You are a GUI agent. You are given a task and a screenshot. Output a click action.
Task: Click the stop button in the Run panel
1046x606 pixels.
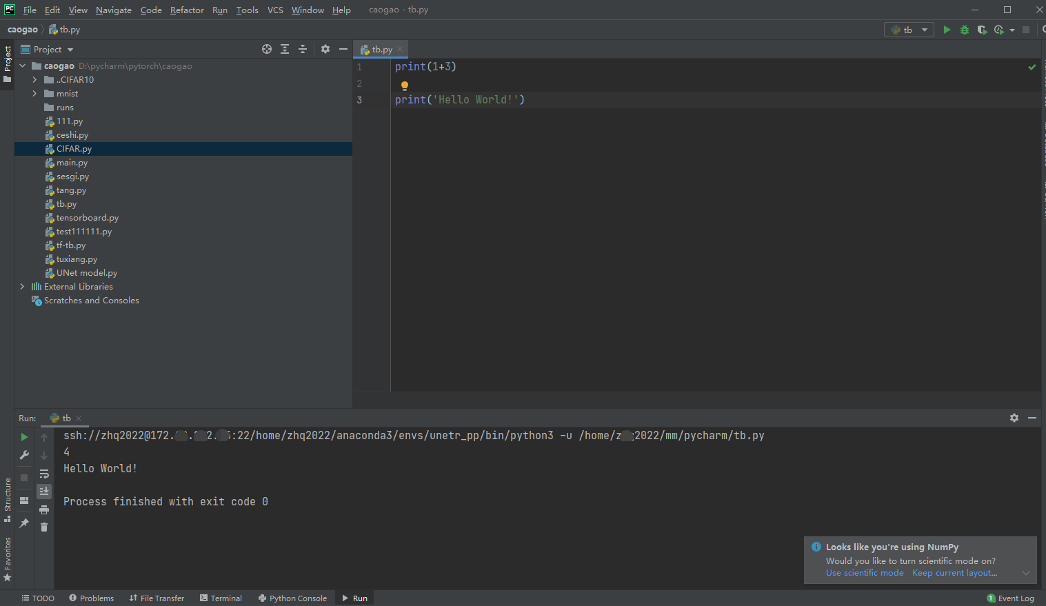point(24,477)
